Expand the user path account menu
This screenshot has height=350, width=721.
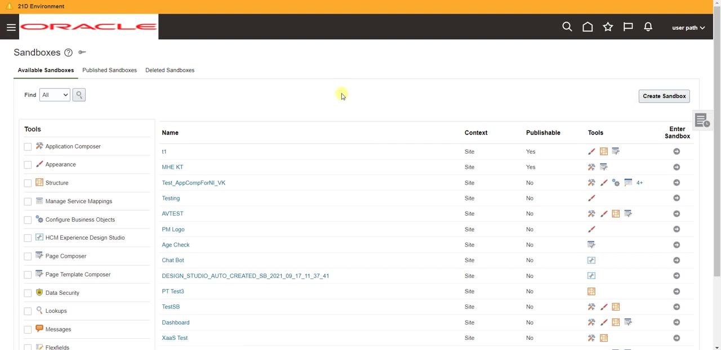688,28
